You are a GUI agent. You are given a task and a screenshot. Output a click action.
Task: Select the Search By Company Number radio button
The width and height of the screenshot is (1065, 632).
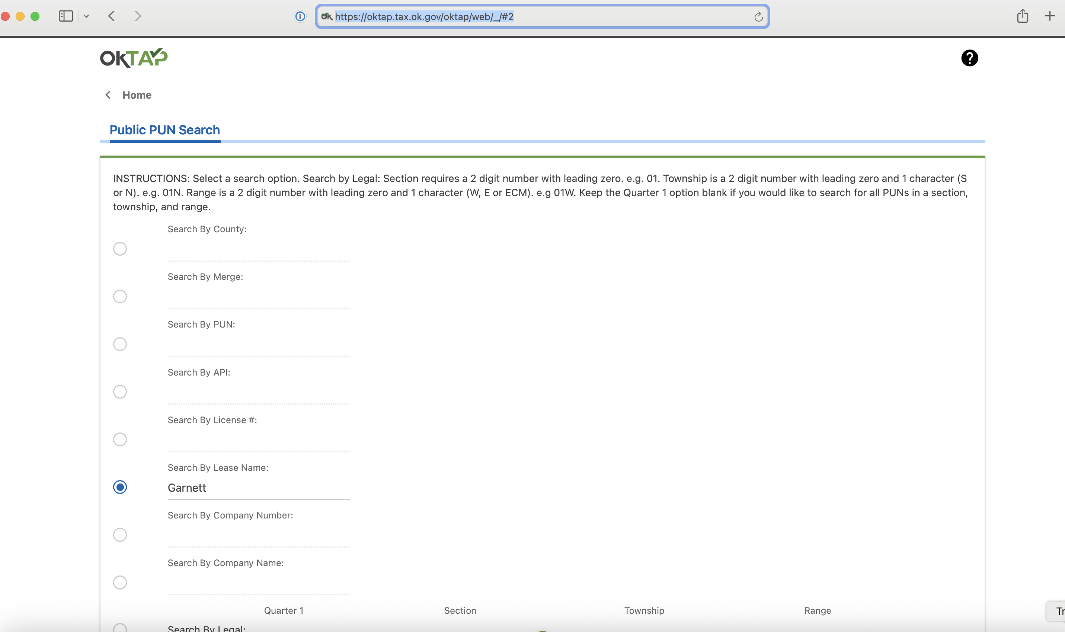point(120,535)
